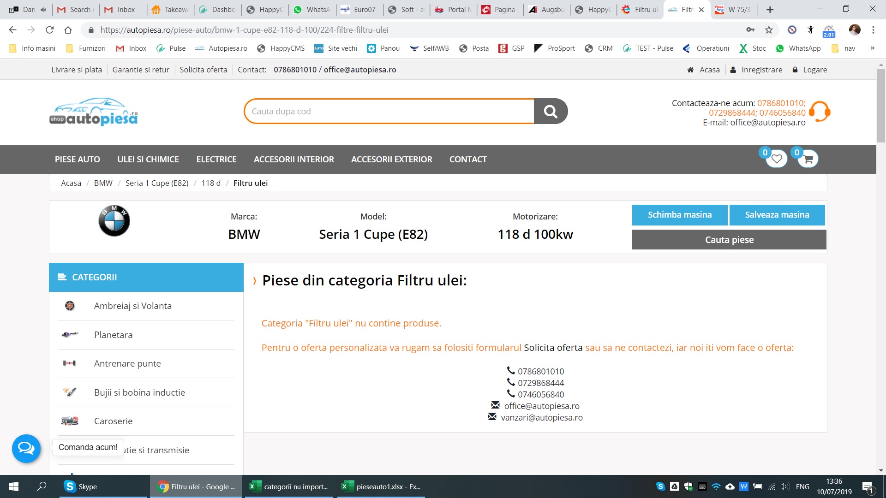
Task: Click the browser address bar
Action: coord(415,30)
